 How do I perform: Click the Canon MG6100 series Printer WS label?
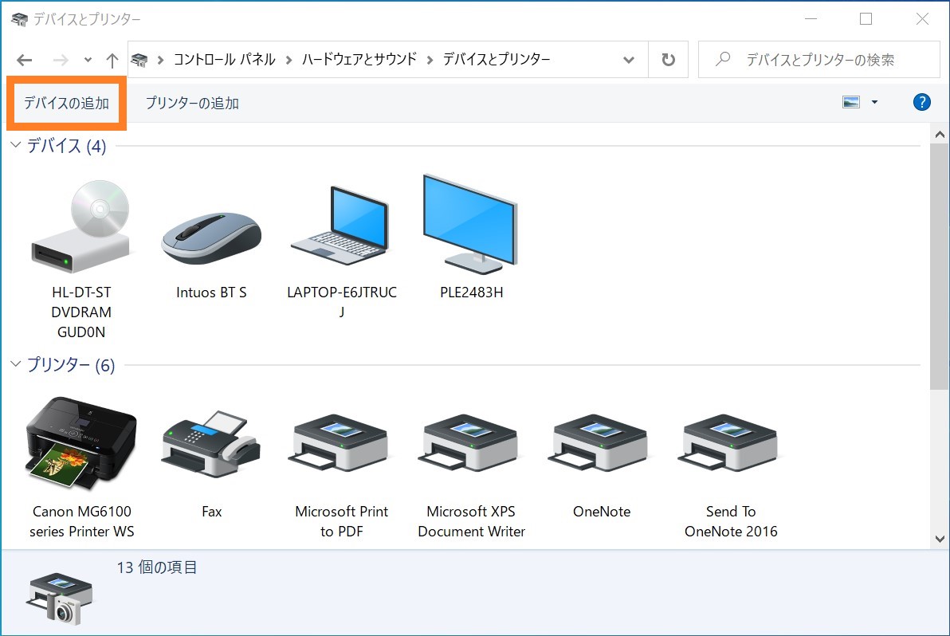pyautogui.click(x=82, y=521)
